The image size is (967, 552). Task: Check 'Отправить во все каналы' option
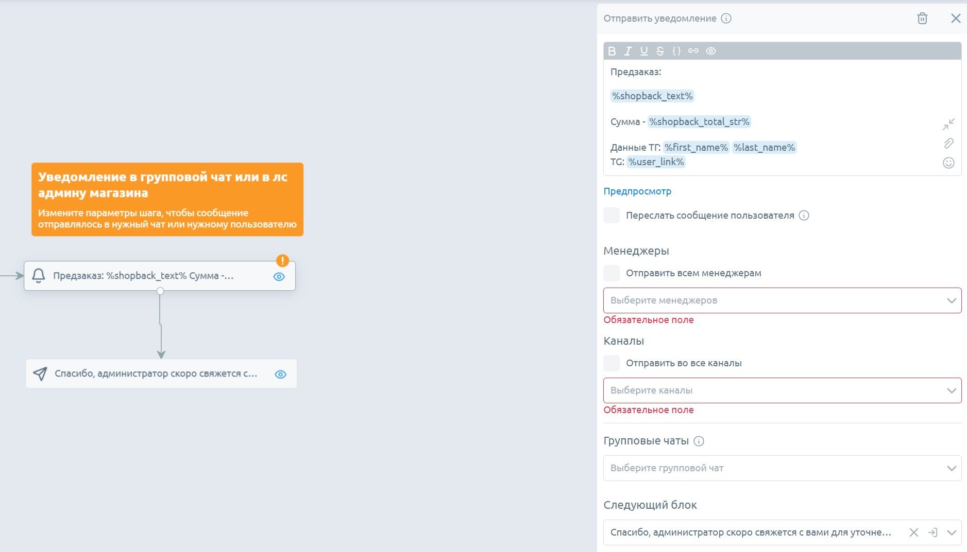(612, 363)
